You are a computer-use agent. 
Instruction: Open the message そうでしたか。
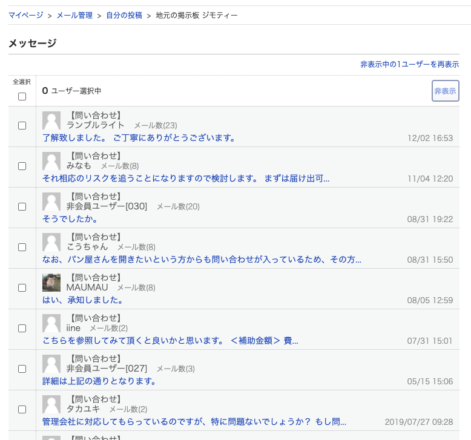[x=70, y=219]
